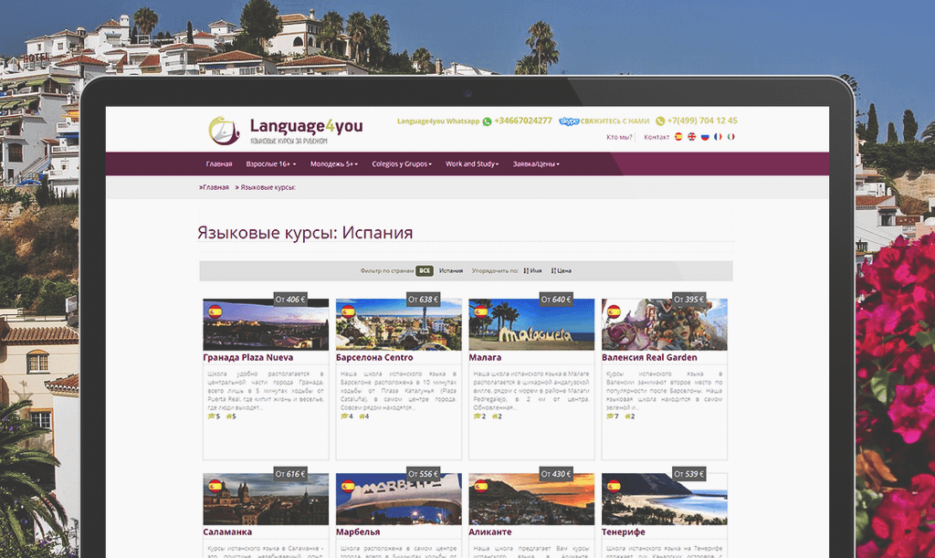The image size is (935, 558).
Task: Click the Skype icon in header
Action: coord(569,121)
